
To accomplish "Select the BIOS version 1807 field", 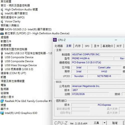I will pyautogui.click(x=98, y=90).
